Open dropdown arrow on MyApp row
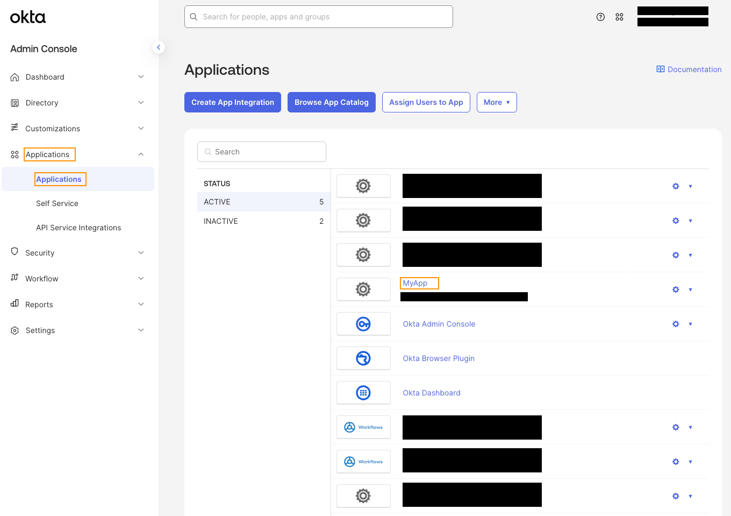Viewport: 731px width, 516px height. (x=690, y=289)
